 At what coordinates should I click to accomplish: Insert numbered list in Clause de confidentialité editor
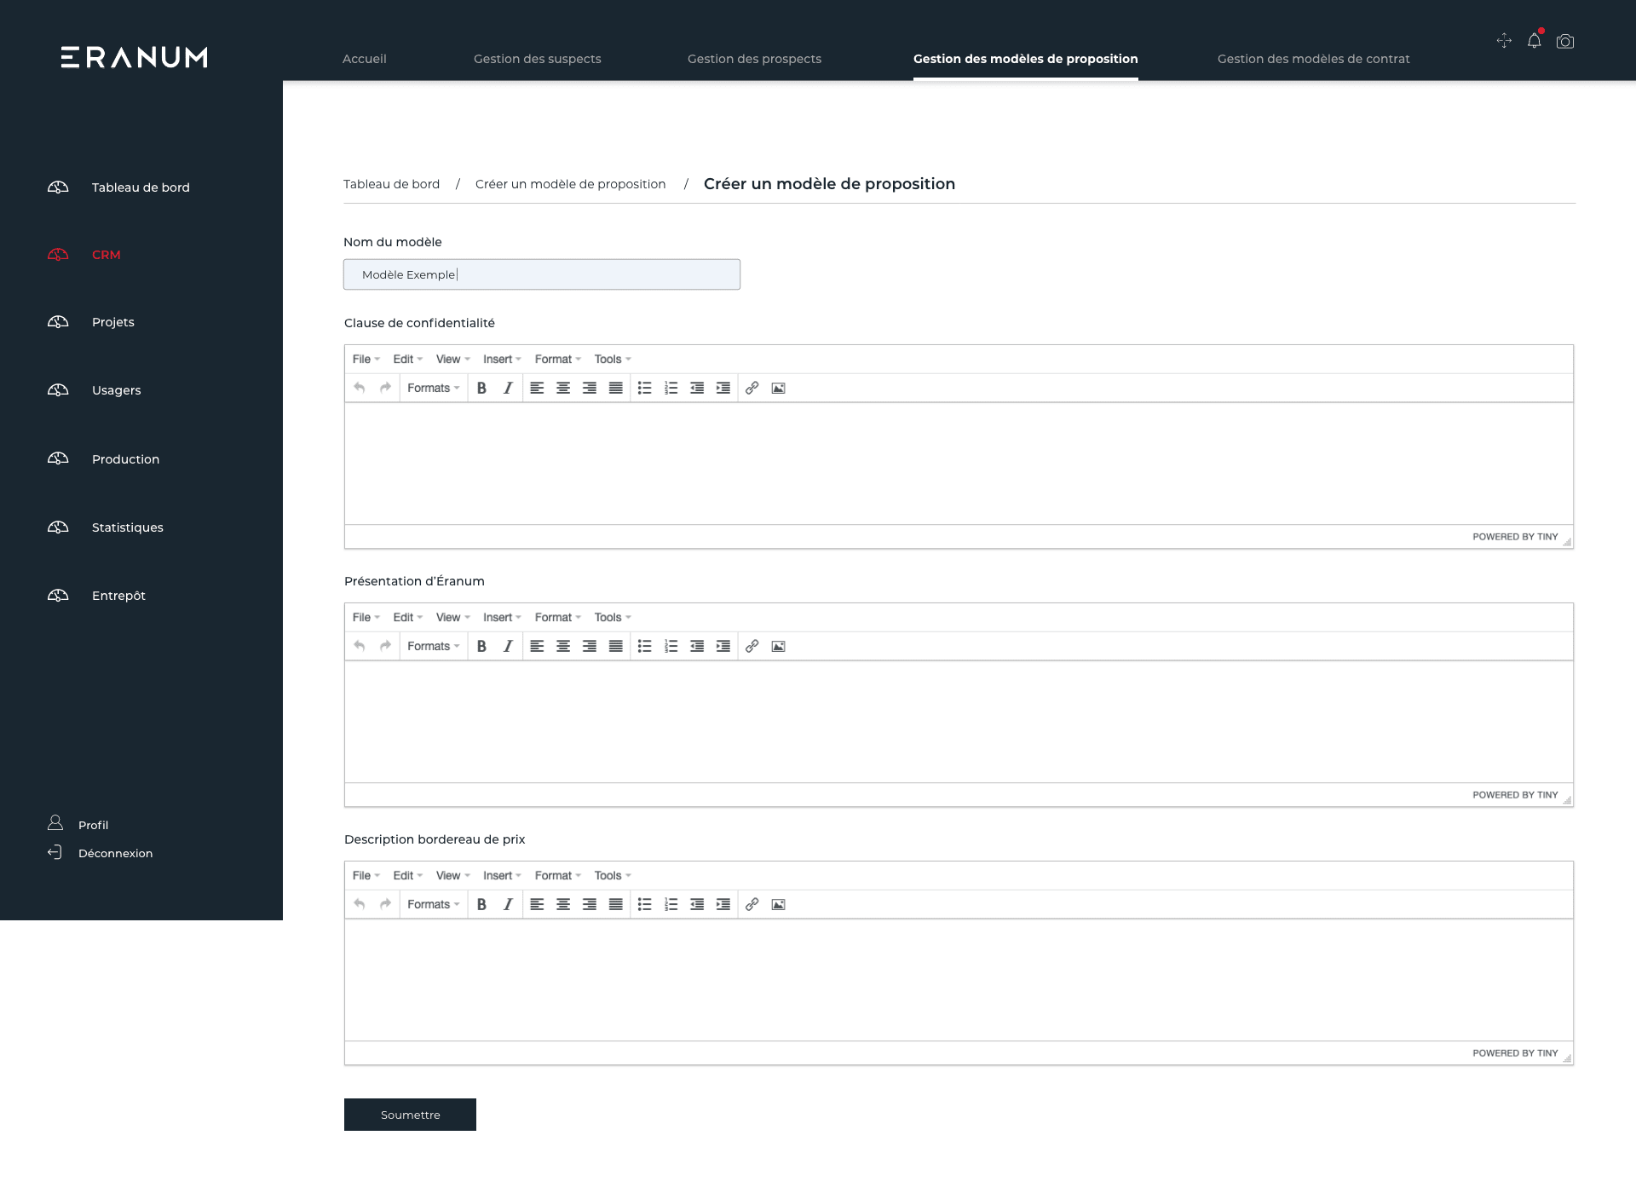tap(671, 388)
